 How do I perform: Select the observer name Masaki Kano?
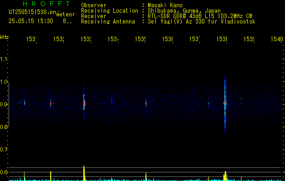pyautogui.click(x=165, y=5)
